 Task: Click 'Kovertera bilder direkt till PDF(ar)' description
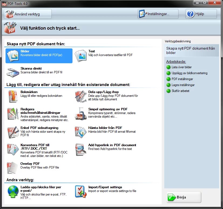pos(41,55)
